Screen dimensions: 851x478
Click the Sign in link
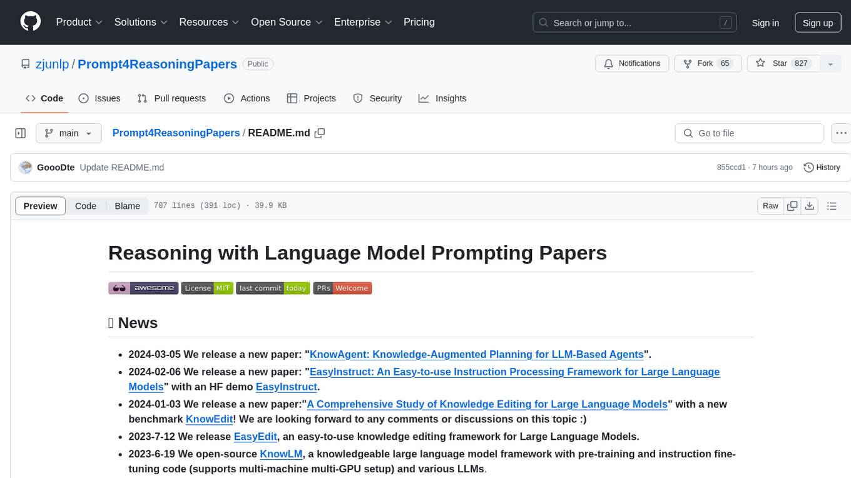(765, 23)
